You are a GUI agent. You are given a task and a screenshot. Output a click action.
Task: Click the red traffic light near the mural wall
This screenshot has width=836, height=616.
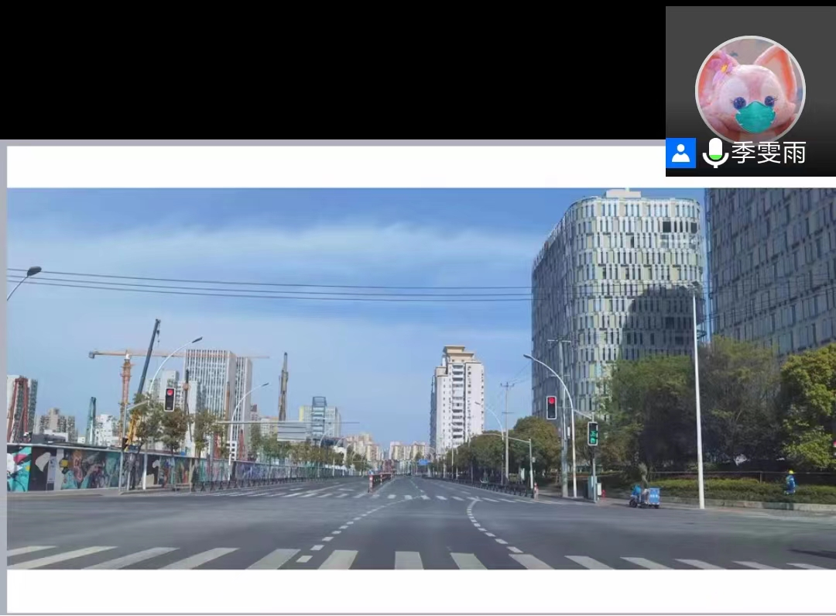[x=170, y=399]
